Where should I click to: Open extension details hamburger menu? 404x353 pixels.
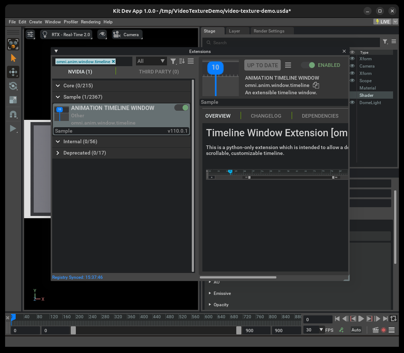point(288,65)
